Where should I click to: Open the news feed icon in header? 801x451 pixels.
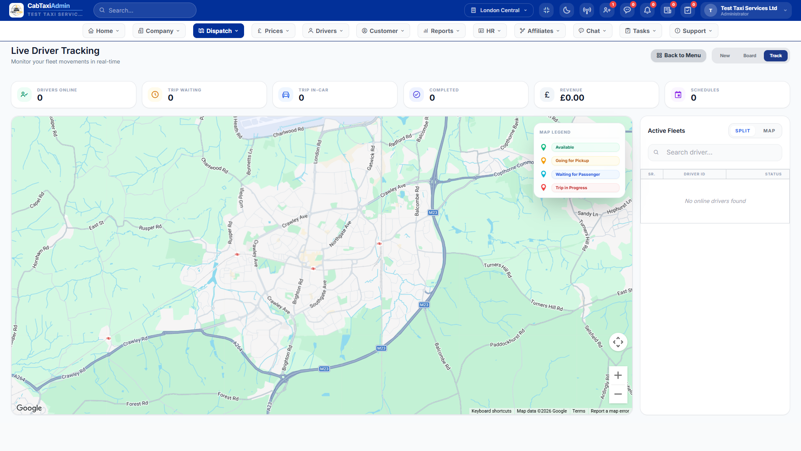click(667, 10)
